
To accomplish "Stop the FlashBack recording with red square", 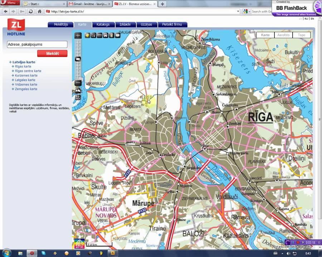I will coord(298,242).
